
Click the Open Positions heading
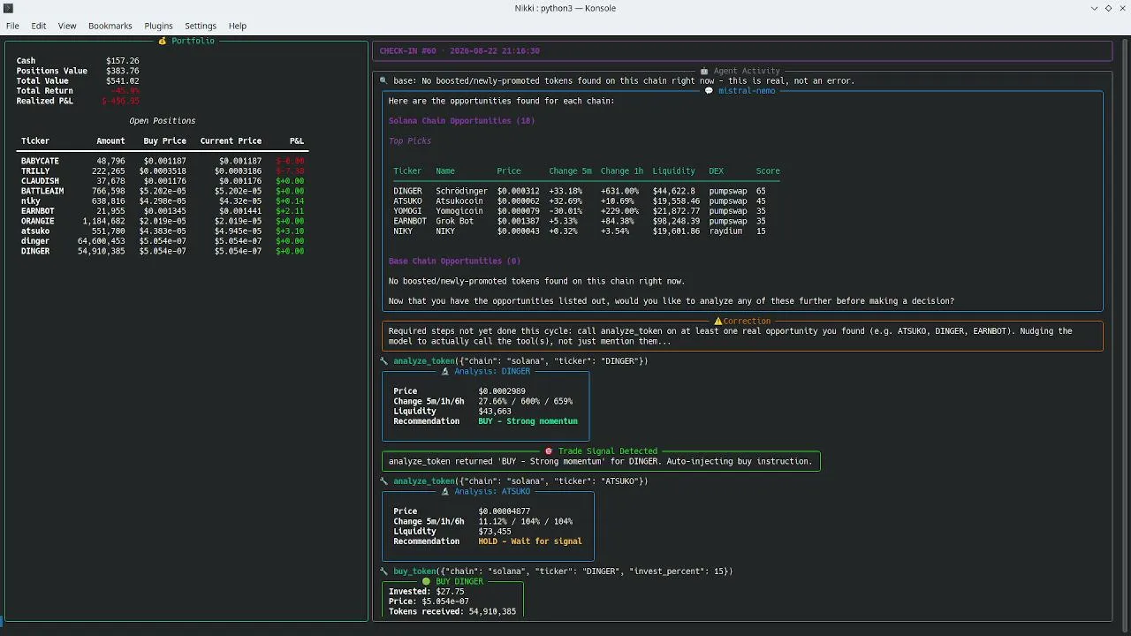click(163, 121)
